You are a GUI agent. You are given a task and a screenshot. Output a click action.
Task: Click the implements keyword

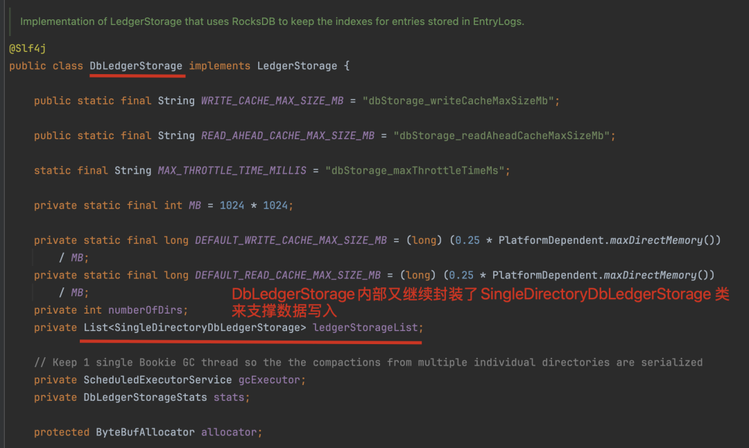tap(220, 66)
